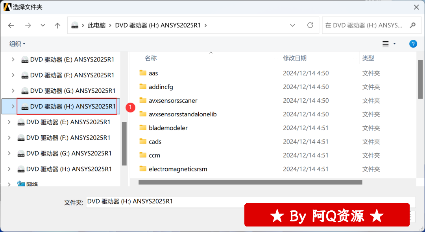Click the folder icon beside avxsensorsstandalonelib
This screenshot has width=425, height=232.
tap(143, 114)
